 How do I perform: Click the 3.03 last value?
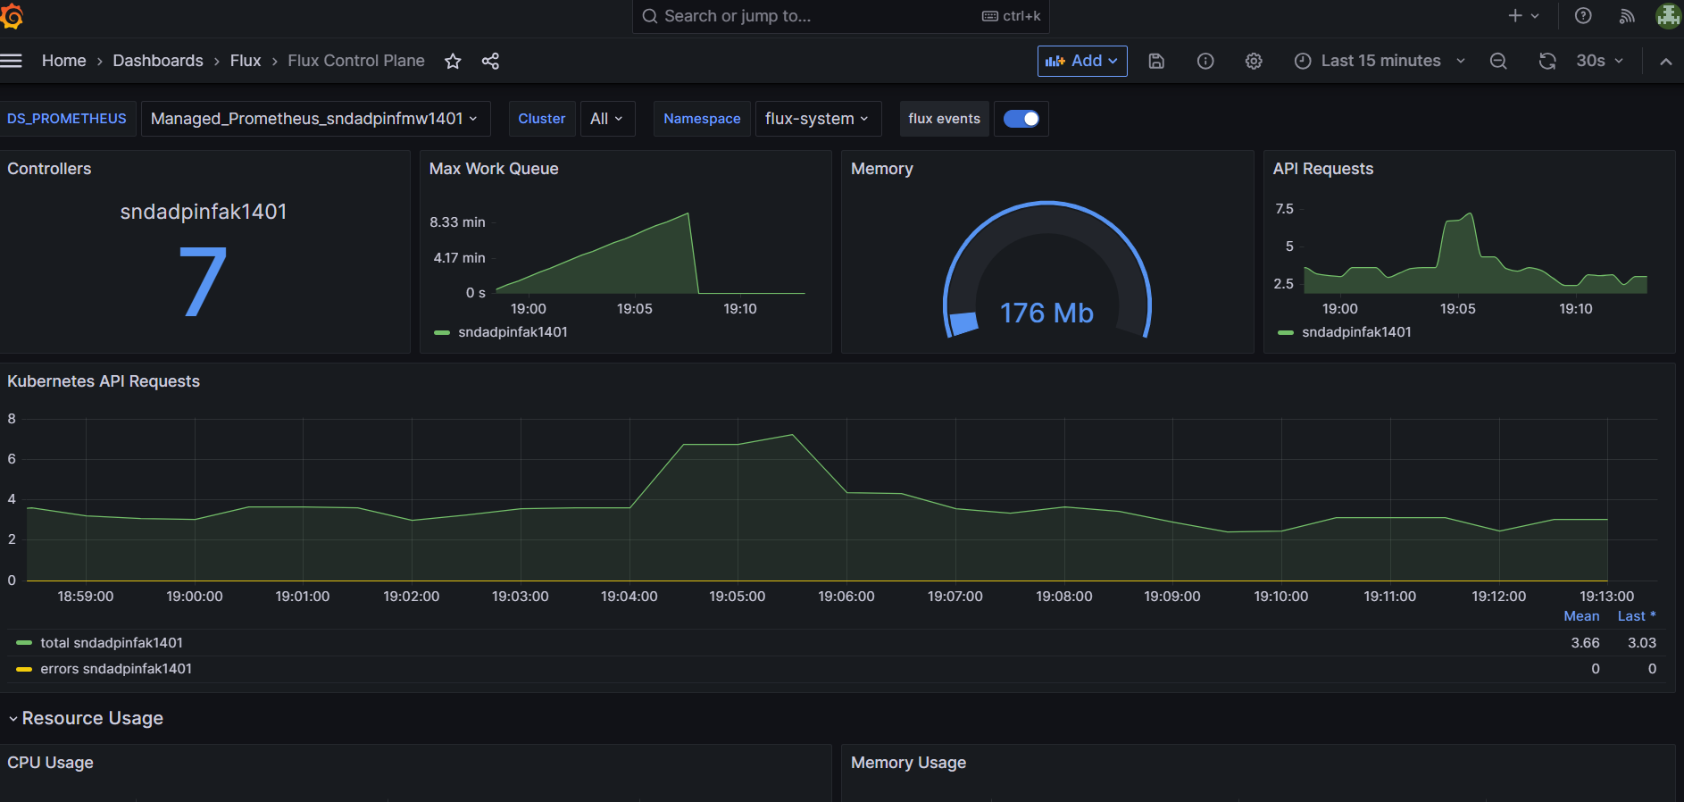pyautogui.click(x=1642, y=643)
